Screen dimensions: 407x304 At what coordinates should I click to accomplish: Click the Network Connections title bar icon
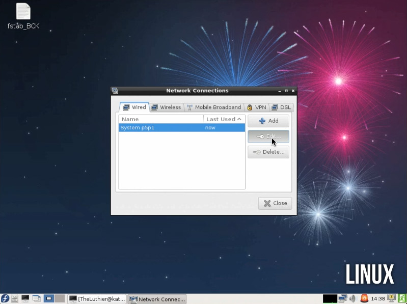pyautogui.click(x=115, y=91)
